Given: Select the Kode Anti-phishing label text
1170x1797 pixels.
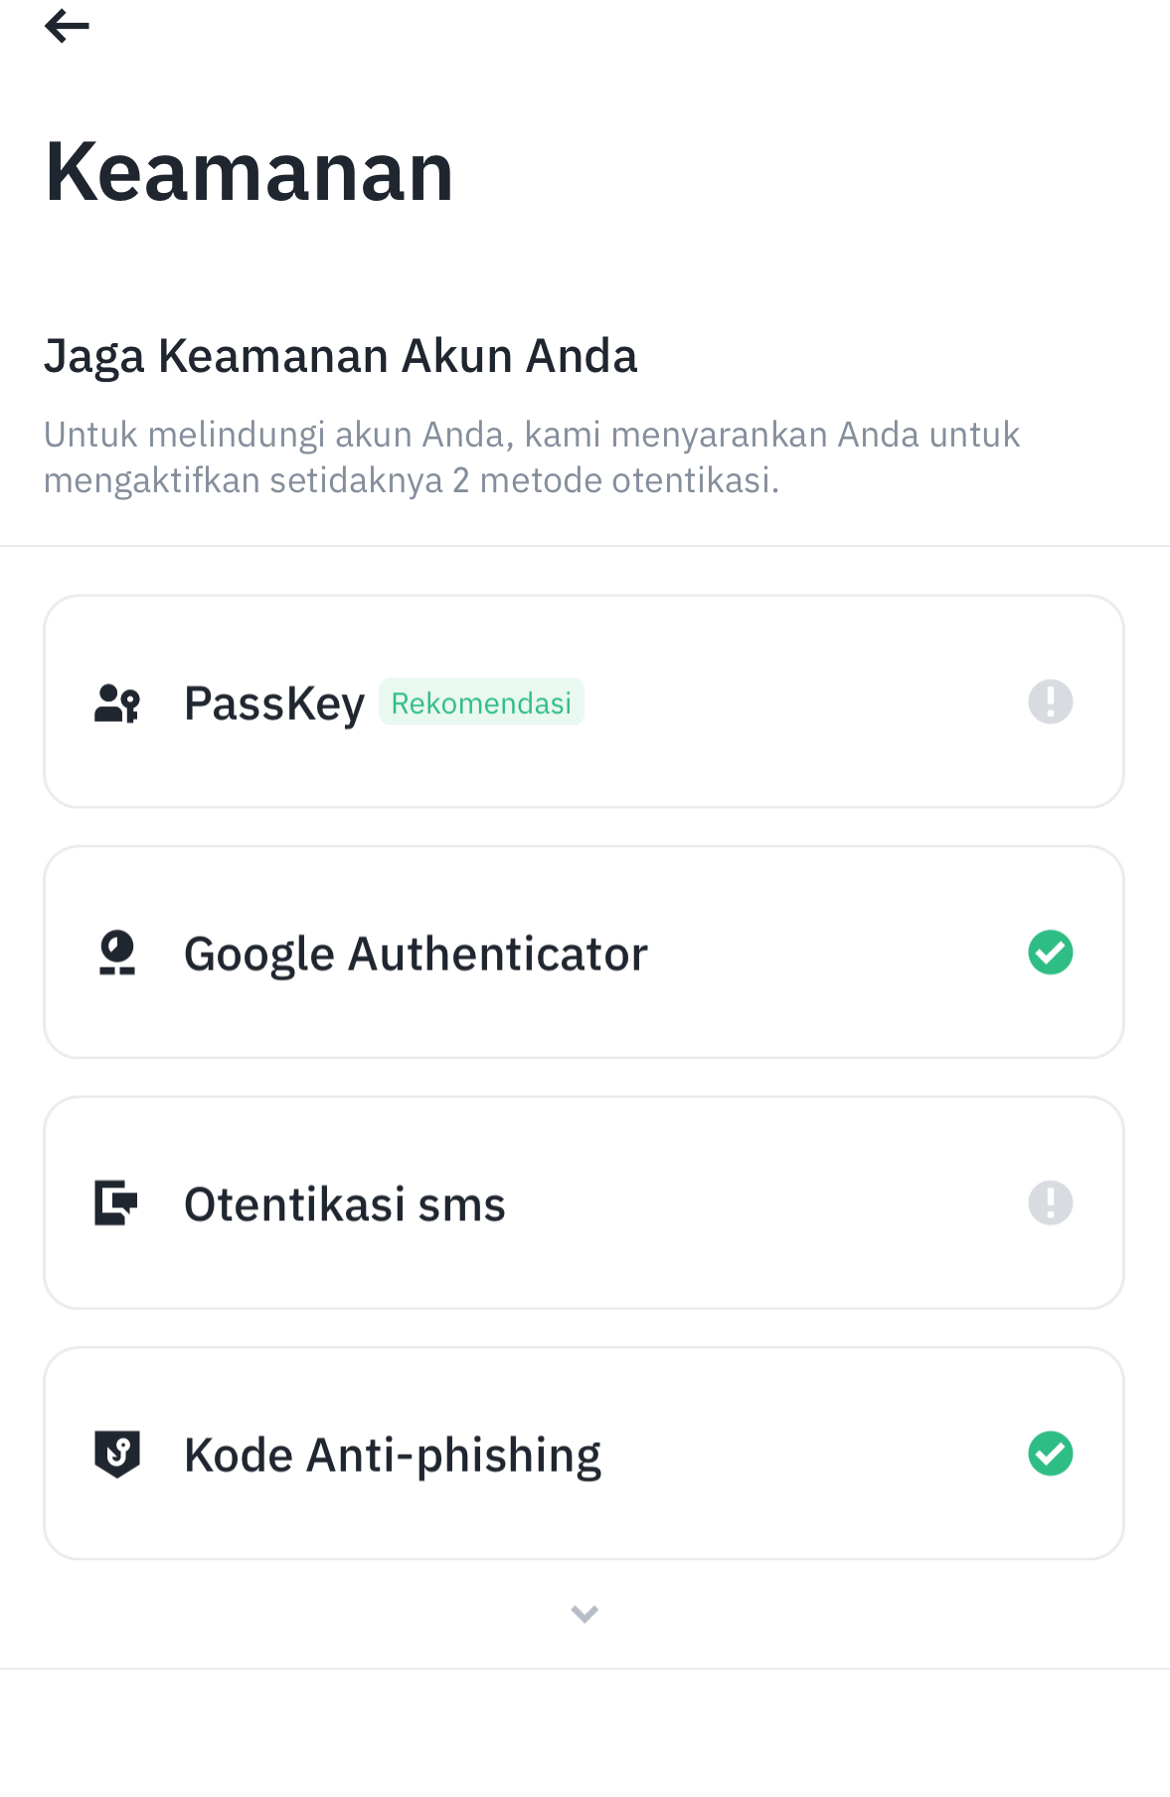Looking at the screenshot, I should point(393,1457).
